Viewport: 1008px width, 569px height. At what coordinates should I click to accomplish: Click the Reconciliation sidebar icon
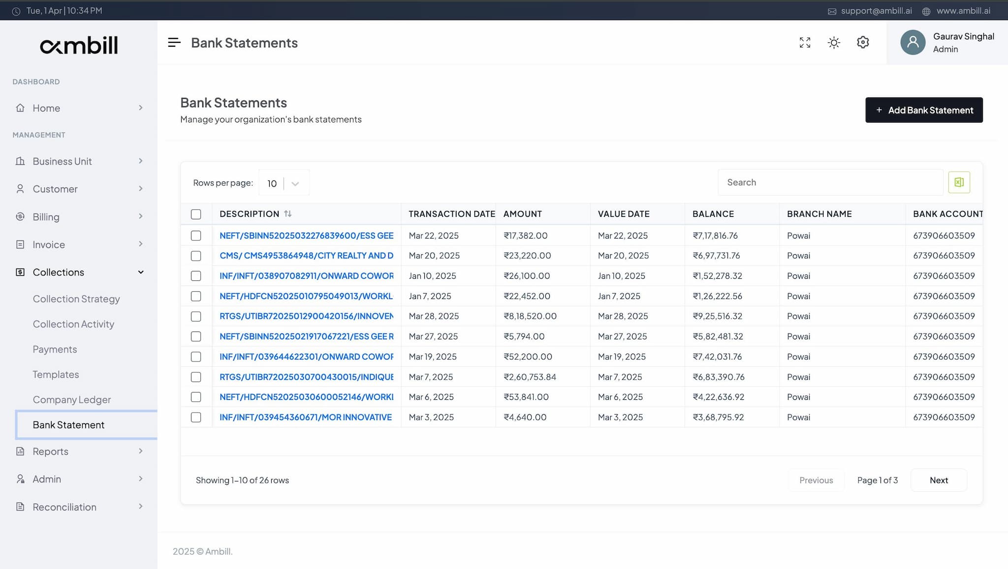20,507
